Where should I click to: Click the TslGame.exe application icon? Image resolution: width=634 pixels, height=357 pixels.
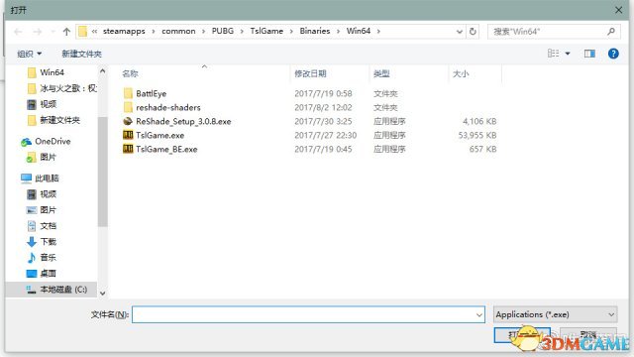point(128,135)
